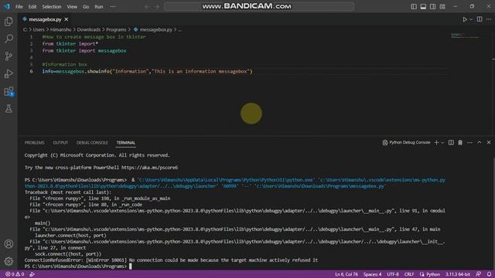Image resolution: width=495 pixels, height=278 pixels.
Task: Maximize panel size with chevron
Action: (480, 142)
